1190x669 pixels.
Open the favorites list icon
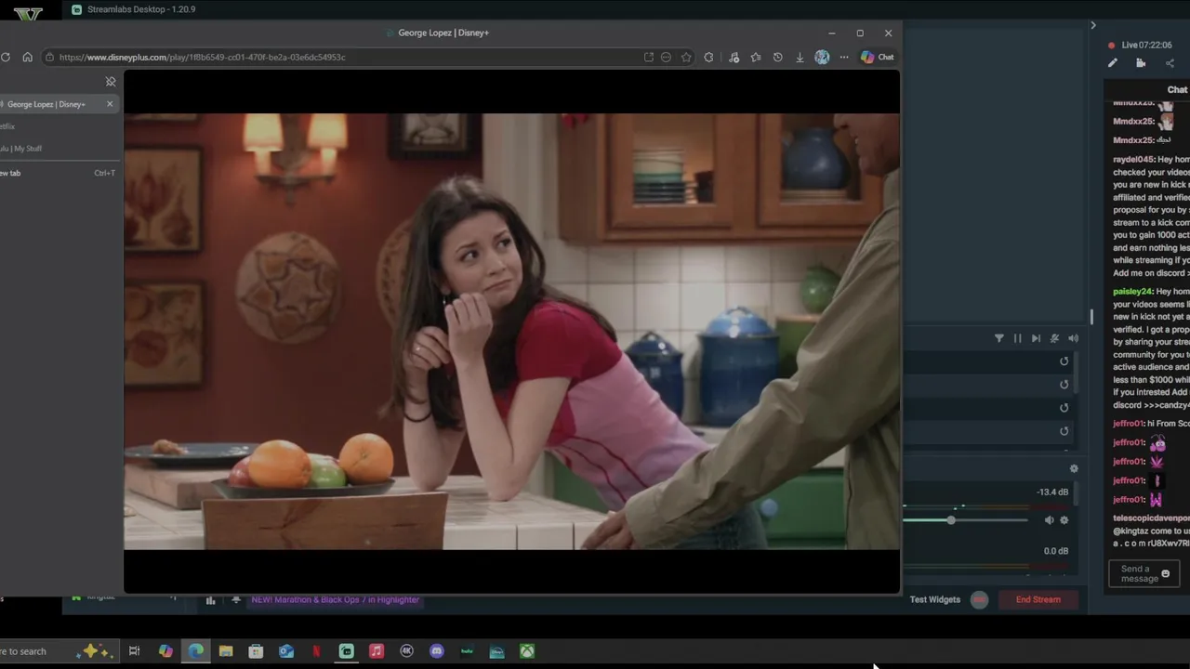click(x=756, y=57)
